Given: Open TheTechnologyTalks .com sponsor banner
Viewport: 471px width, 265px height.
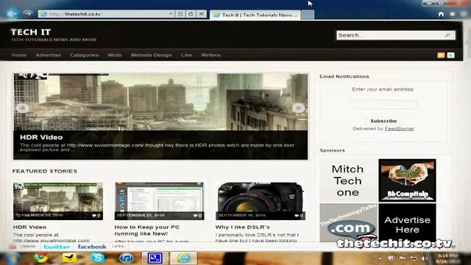Looking at the screenshot, I should point(348,223).
